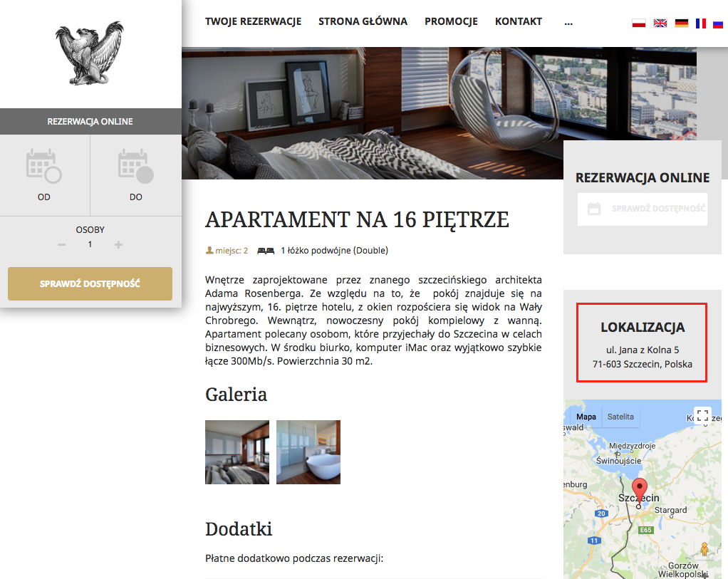Screen dimensions: 728x579
Task: Click 71-603 Szczecin, Polska text
Action: pyautogui.click(x=642, y=364)
